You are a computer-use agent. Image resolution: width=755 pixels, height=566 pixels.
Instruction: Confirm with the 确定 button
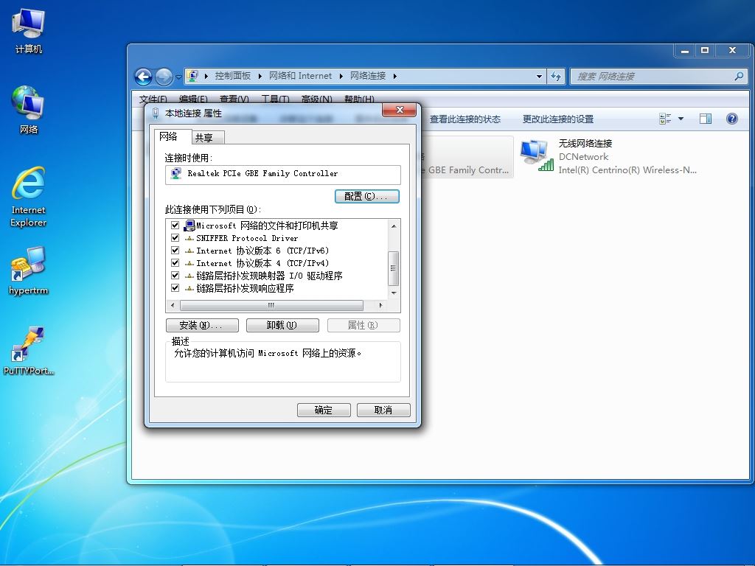(x=324, y=410)
